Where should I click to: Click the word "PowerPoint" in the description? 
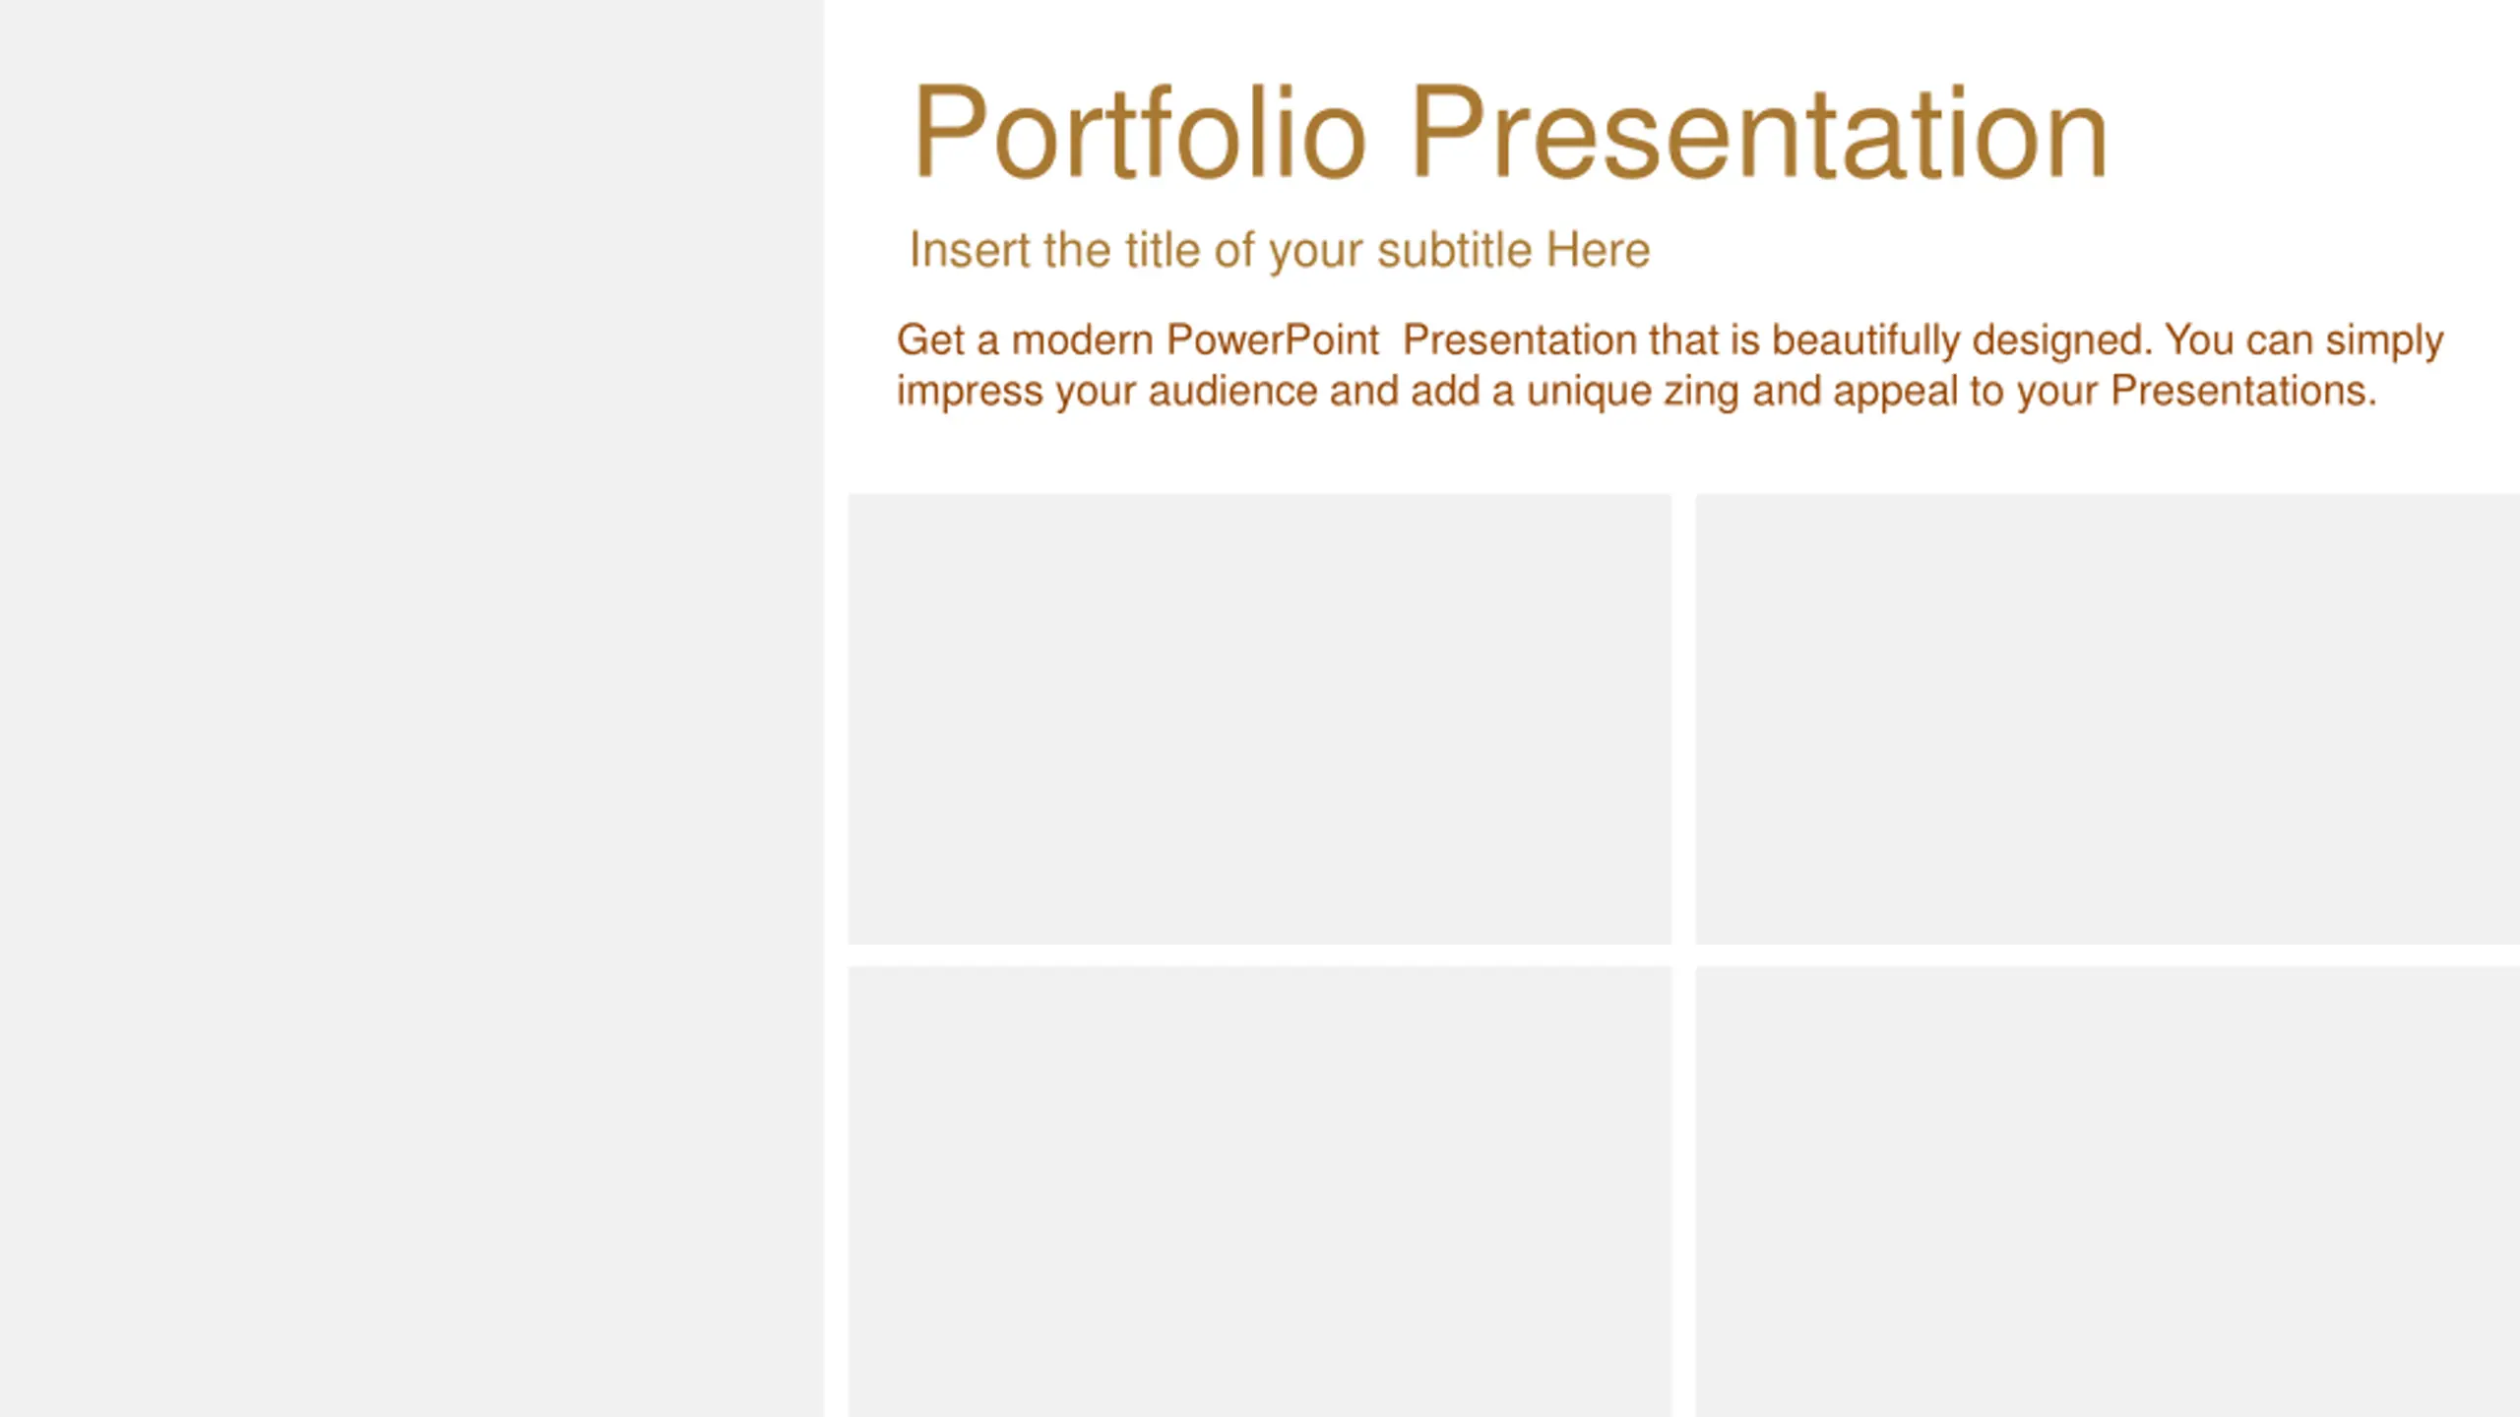(1272, 340)
